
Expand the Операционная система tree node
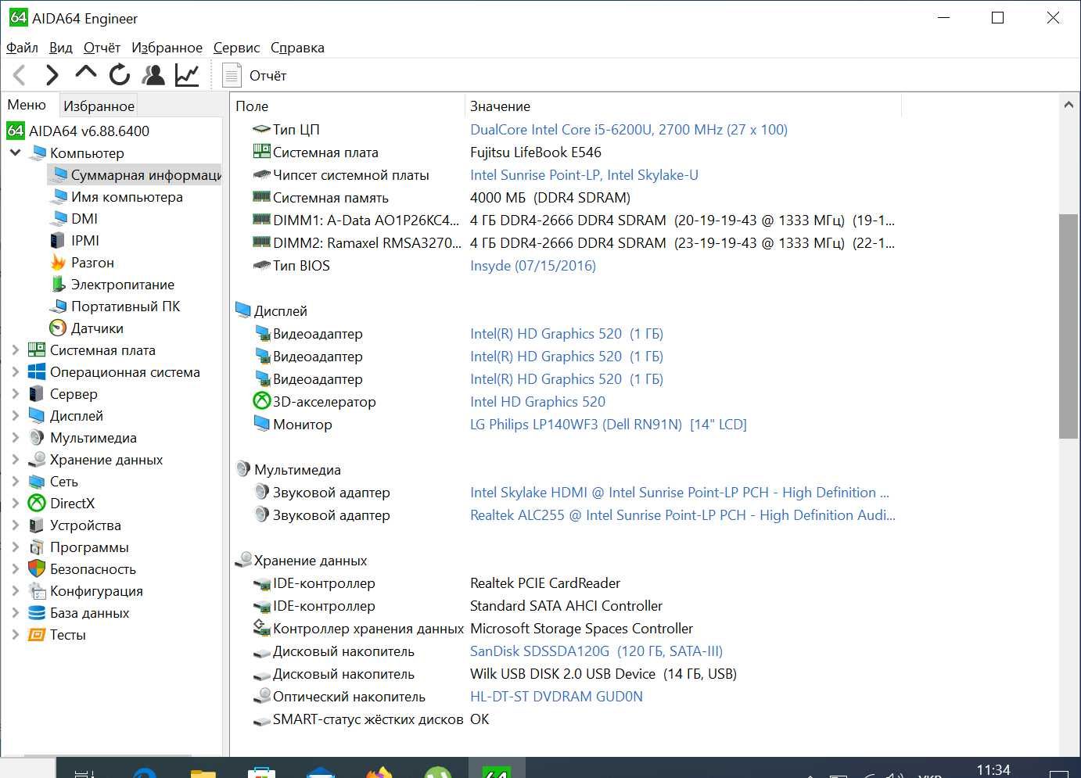click(x=15, y=372)
